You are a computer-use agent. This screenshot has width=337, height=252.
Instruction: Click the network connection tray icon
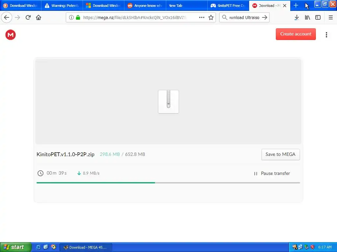click(x=300, y=247)
